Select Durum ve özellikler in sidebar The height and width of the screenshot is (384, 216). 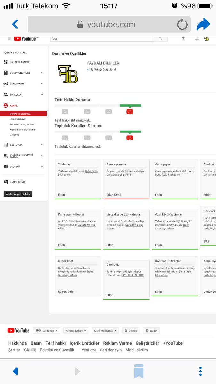pos(23,114)
